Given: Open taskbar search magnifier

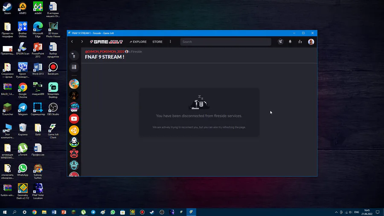Looking at the screenshot, I should point(15,212).
